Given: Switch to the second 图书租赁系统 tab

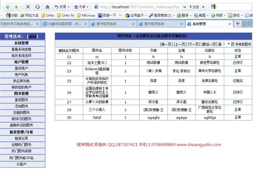Looking at the screenshot, I should click(x=154, y=24).
